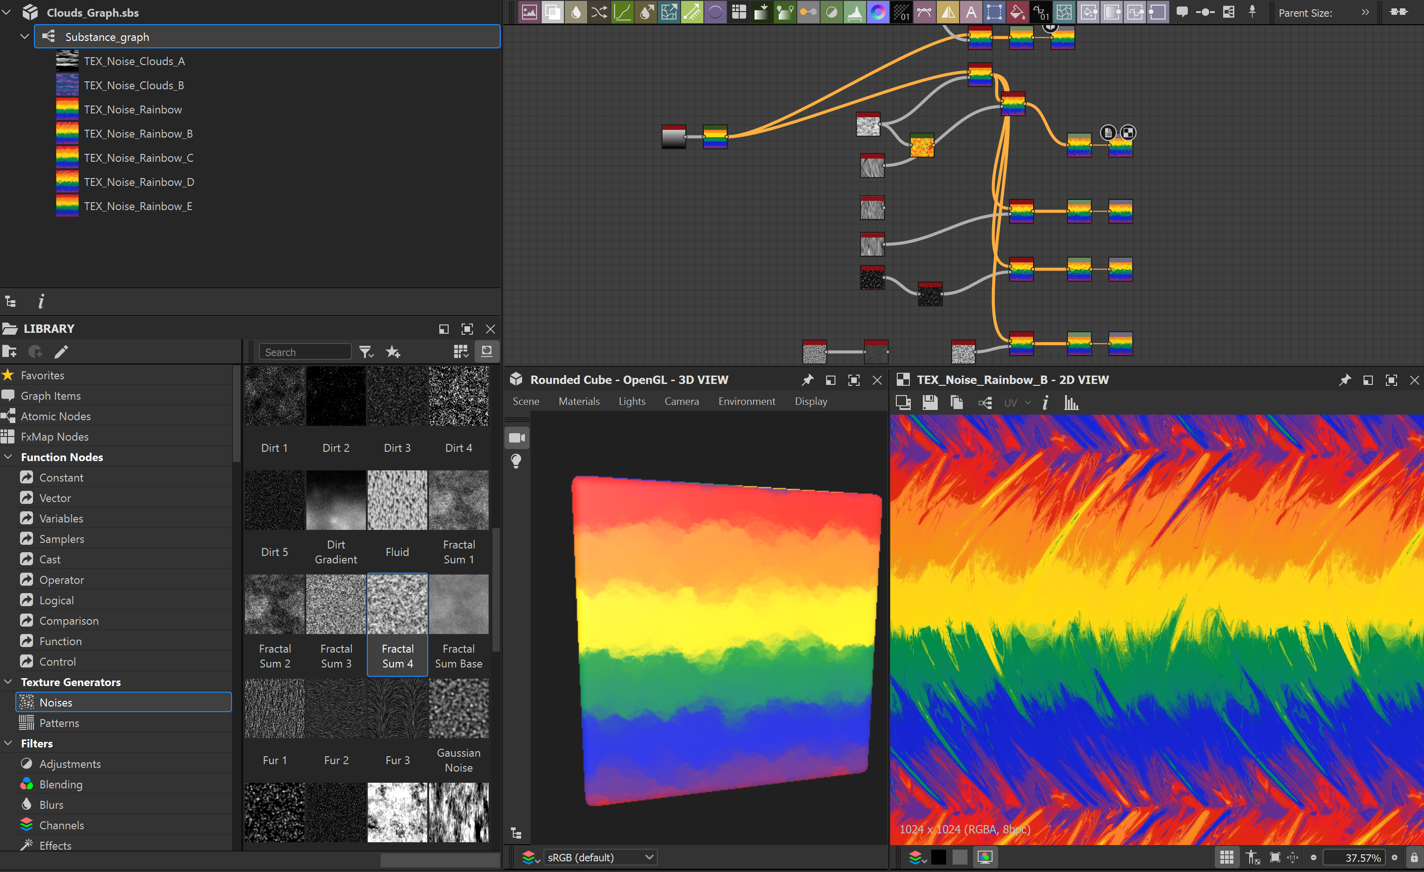Click the Library search field
The width and height of the screenshot is (1424, 872).
pos(305,351)
